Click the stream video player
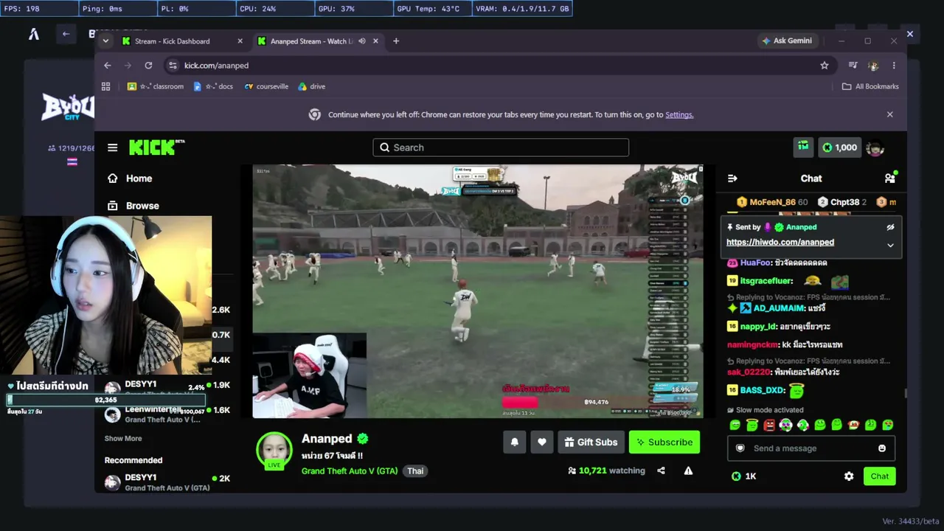This screenshot has width=944, height=531. (x=478, y=291)
